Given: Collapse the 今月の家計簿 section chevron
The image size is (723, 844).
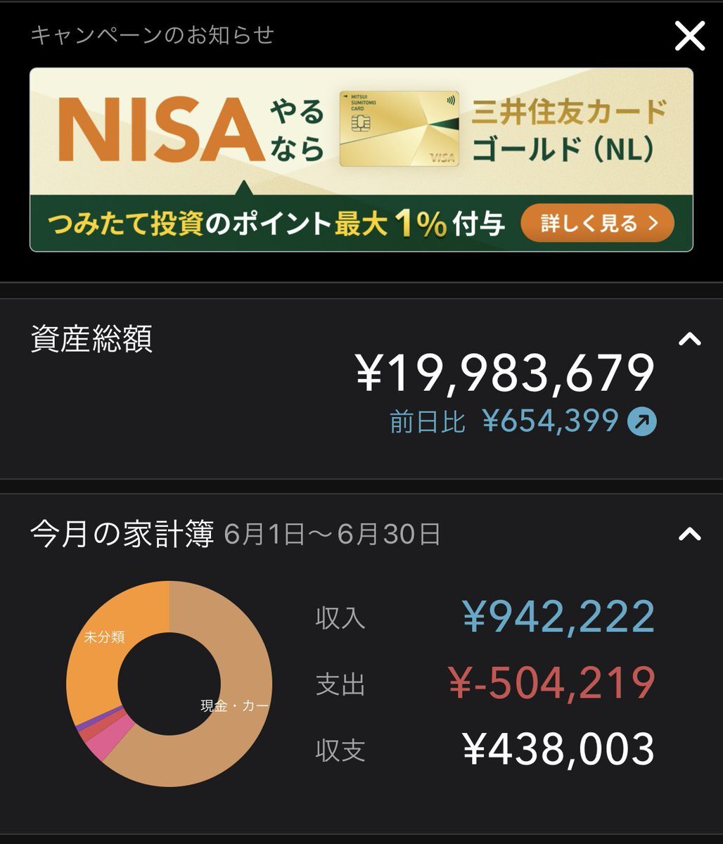Looking at the screenshot, I should 689,535.
